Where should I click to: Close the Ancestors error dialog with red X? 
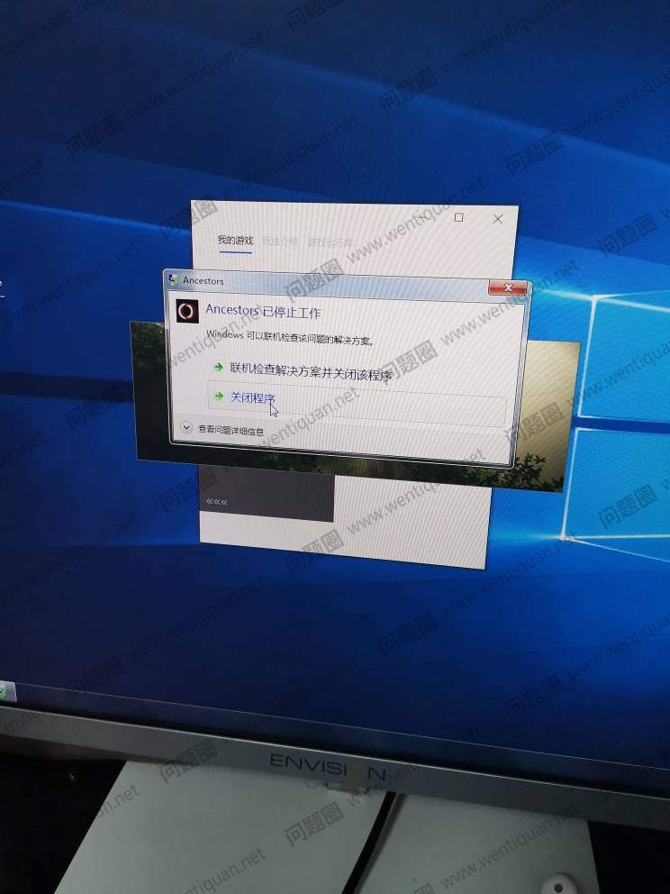pyautogui.click(x=507, y=287)
